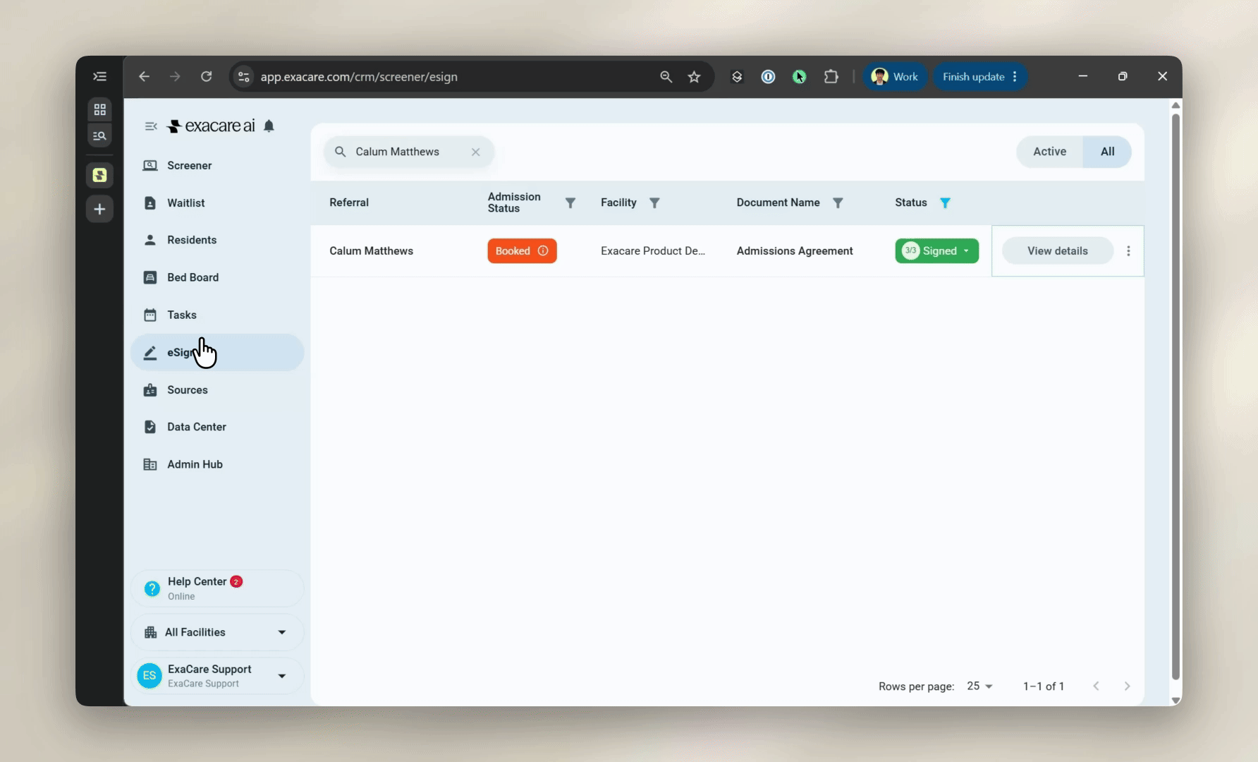Viewport: 1258px width, 762px height.
Task: Open the Data Center section
Action: tap(217, 427)
